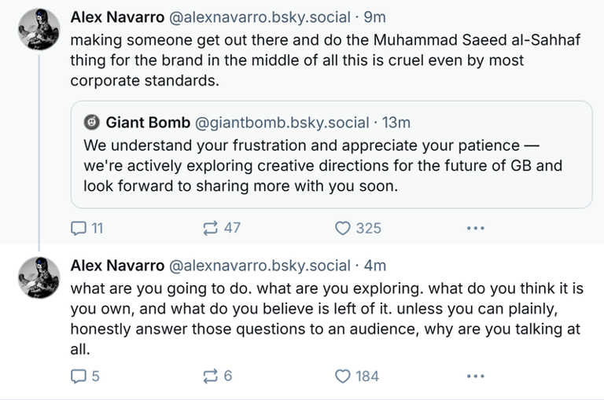This screenshot has height=400, width=604.
Task: Open Alex Navarro's avatar on the 9m post
Action: 38,30
